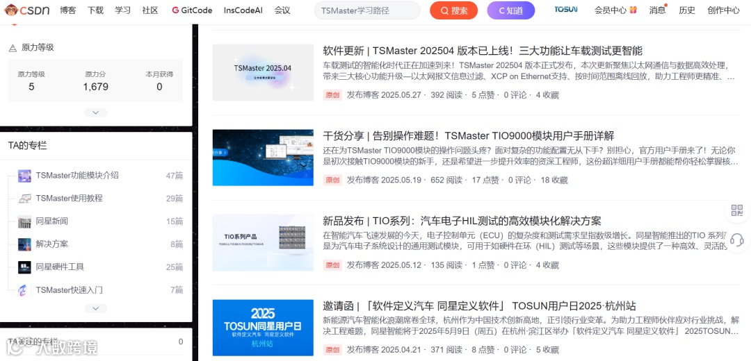Viewport: 751px width, 361px height.
Task: Click the 同星硬件工具 column icon
Action: tap(24, 267)
